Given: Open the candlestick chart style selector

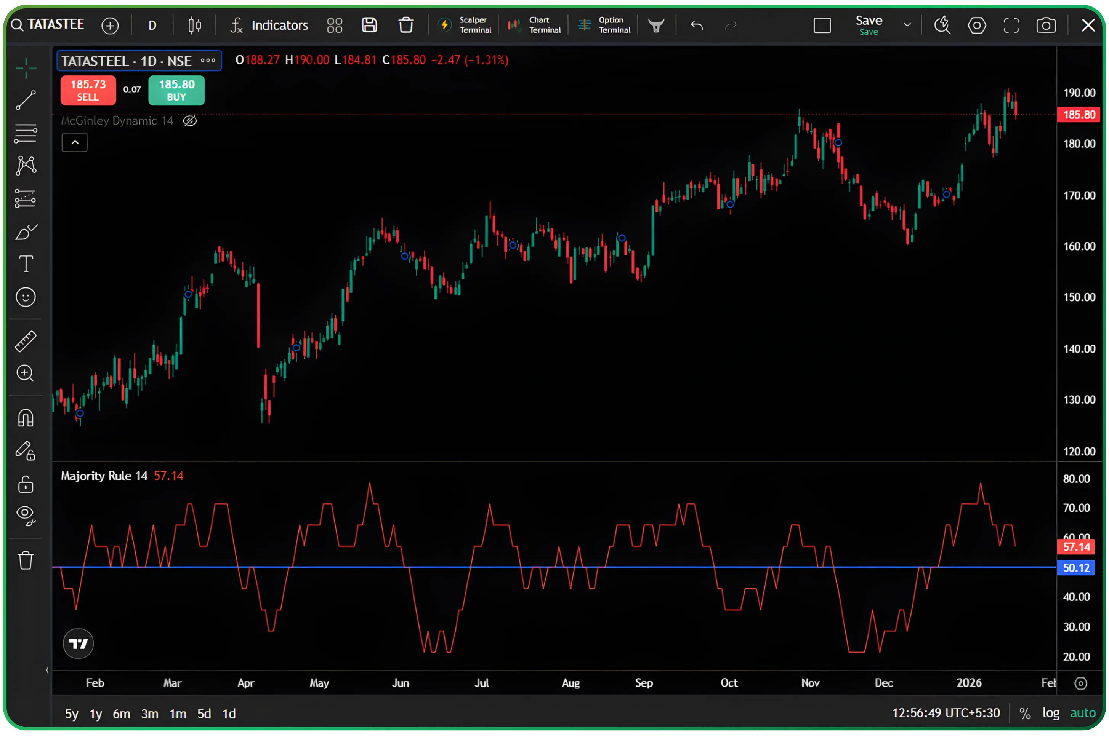Looking at the screenshot, I should [x=194, y=26].
